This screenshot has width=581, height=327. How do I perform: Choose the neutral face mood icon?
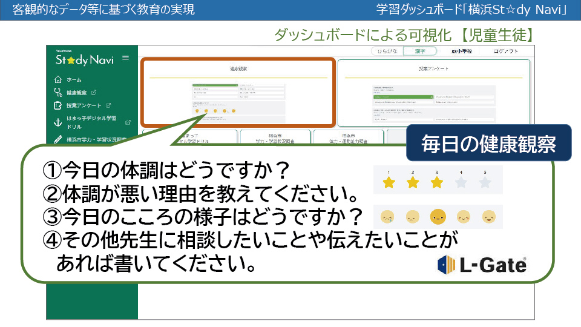pos(438,217)
